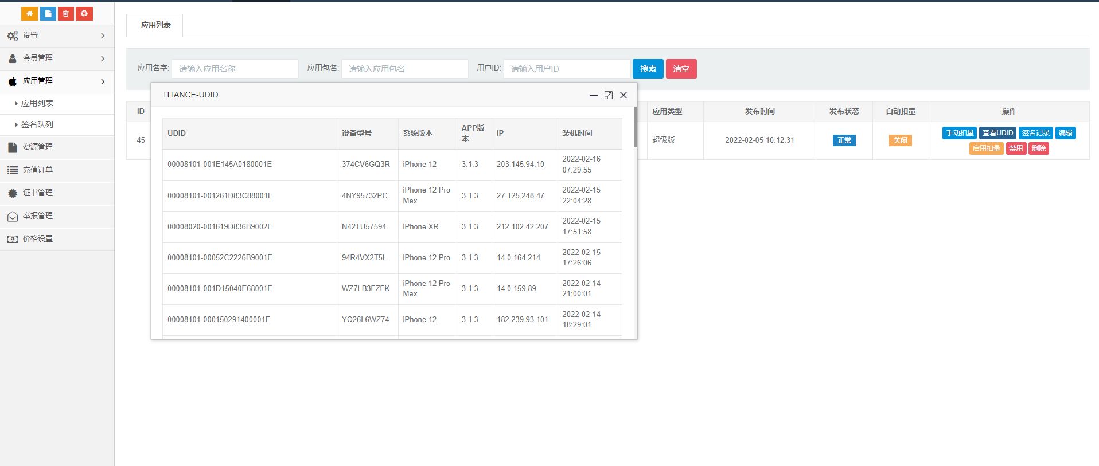This screenshot has width=1099, height=466.
Task: Click the user icon beside 会员管理
Action: (13, 58)
